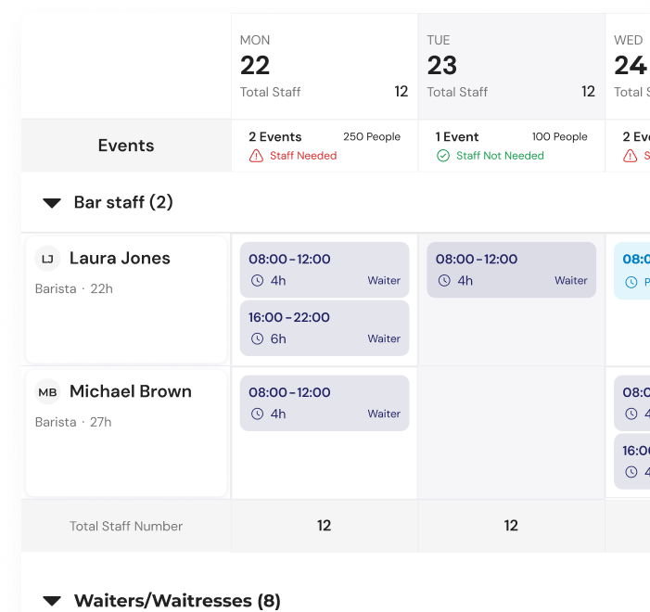Screen dimensions: 650x612
Task: Open Laura Jones's 16:00-22:00 shift
Action: [325, 328]
